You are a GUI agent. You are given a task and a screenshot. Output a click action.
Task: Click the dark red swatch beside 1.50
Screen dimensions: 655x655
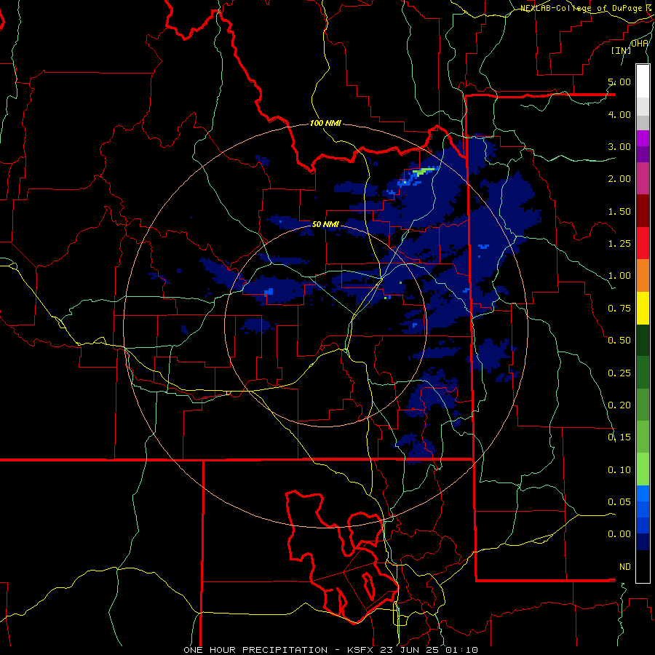click(x=643, y=211)
